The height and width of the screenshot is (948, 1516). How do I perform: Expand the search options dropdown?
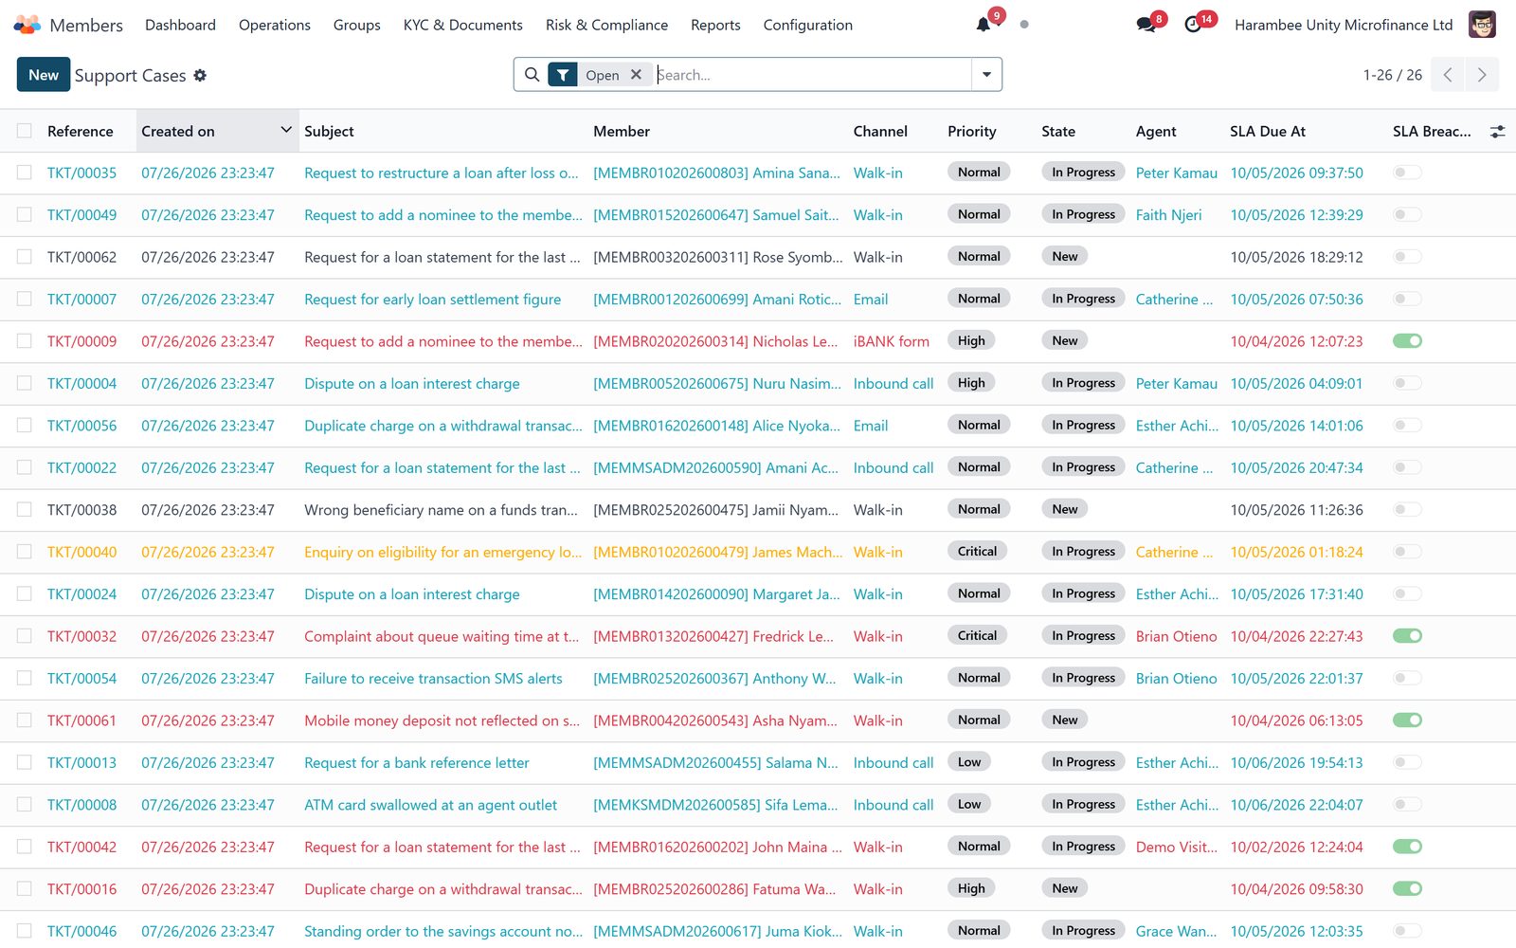pyautogui.click(x=986, y=75)
